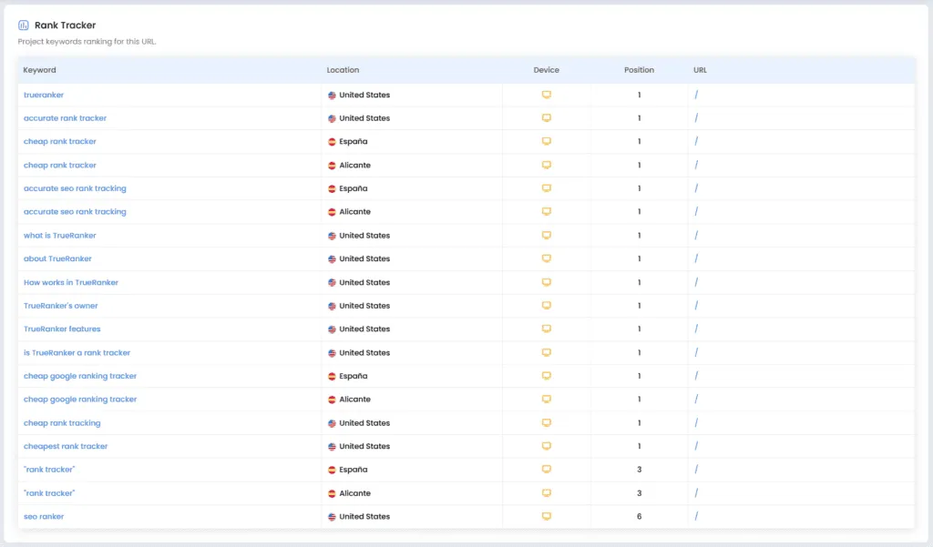Open URL slash link in 'TrueRanker's owner' row

[x=696, y=306]
